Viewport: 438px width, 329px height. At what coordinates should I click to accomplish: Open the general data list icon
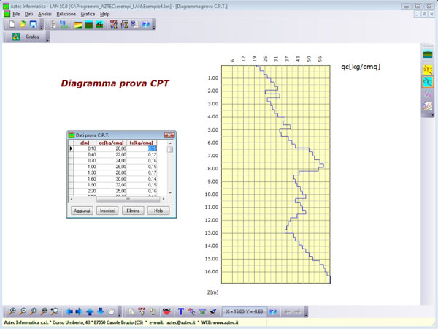(x=53, y=25)
